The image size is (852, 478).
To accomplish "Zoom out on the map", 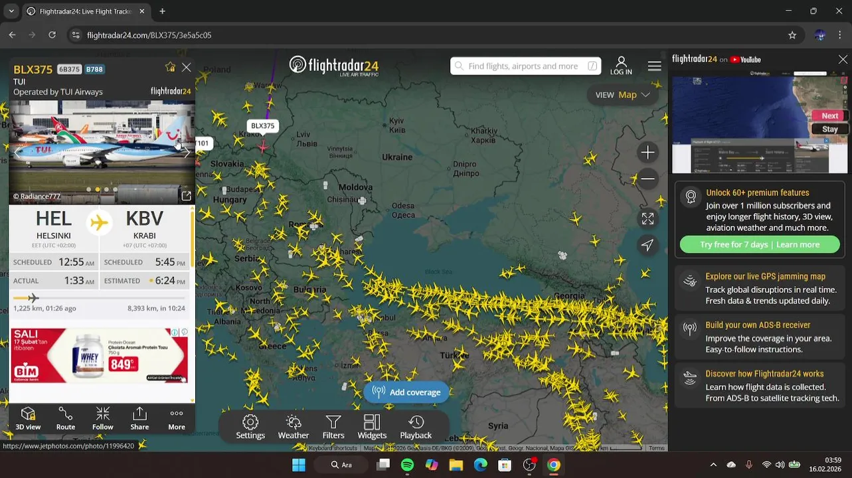I will coord(647,179).
